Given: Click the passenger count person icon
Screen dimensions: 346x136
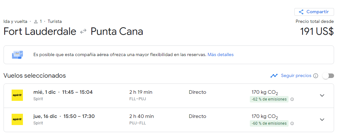Looking at the screenshot, I should 36,22.
